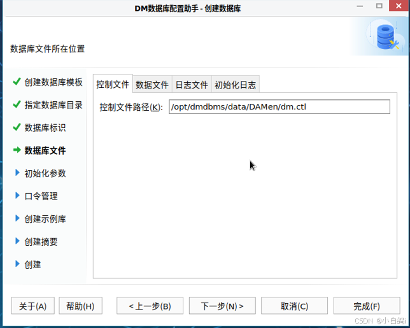Click the green arrow beside 数据库文件
The width and height of the screenshot is (410, 328).
tap(17, 150)
